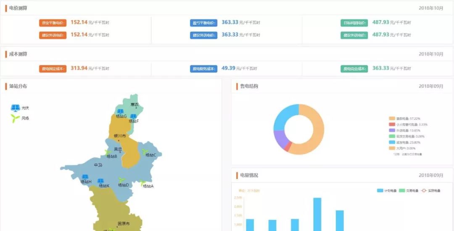The image size is (454, 231).
Task: Open wind station 场站C on the map
Action: pos(145,151)
